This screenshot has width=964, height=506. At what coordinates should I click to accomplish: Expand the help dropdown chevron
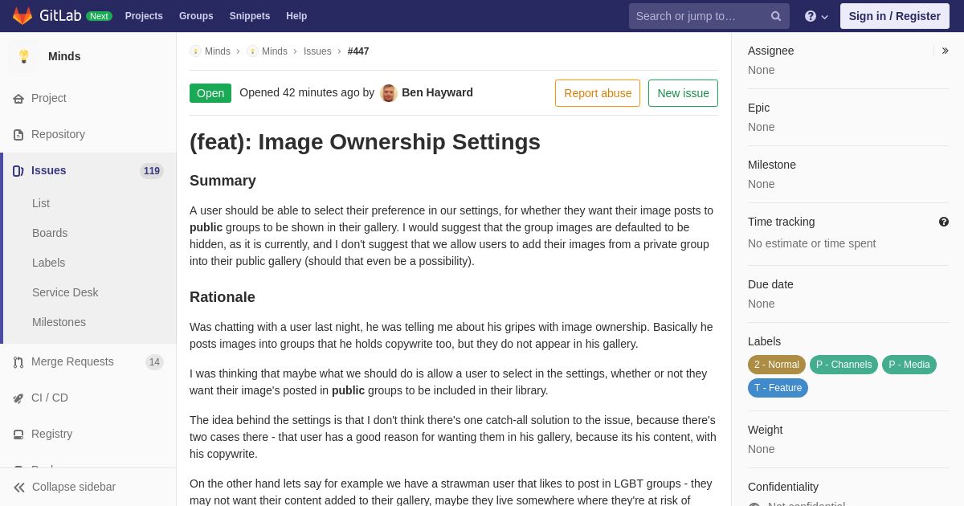coord(824,17)
